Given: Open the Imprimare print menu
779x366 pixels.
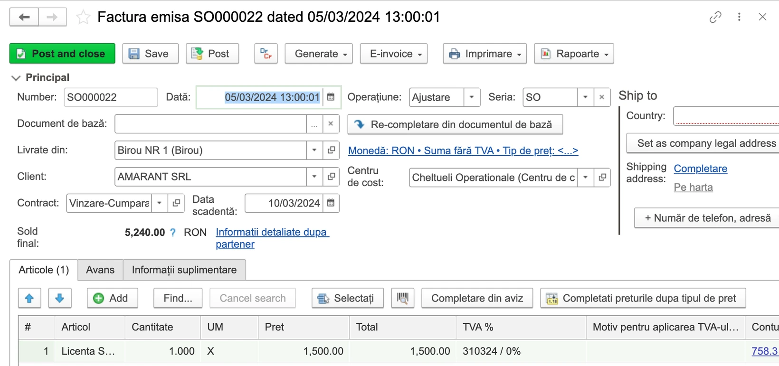Looking at the screenshot, I should coord(485,54).
